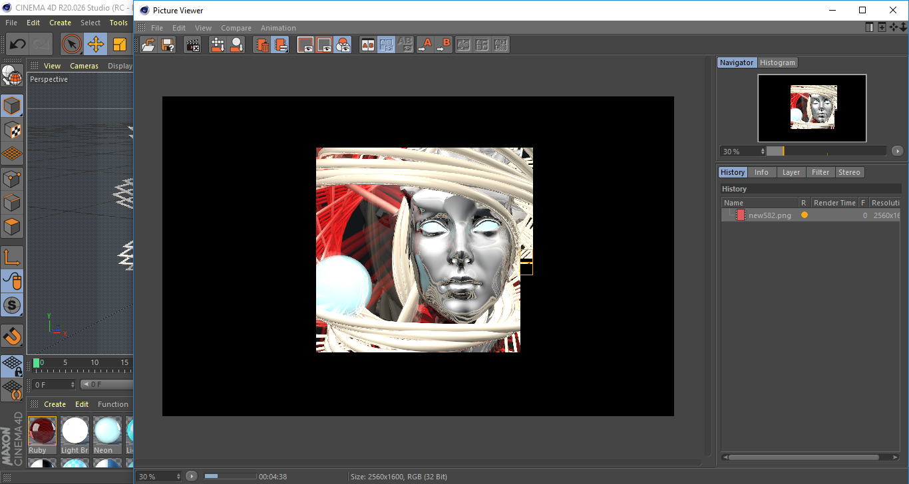Image resolution: width=909 pixels, height=484 pixels.
Task: Toggle the Single-Pass display icon
Action: [324, 45]
